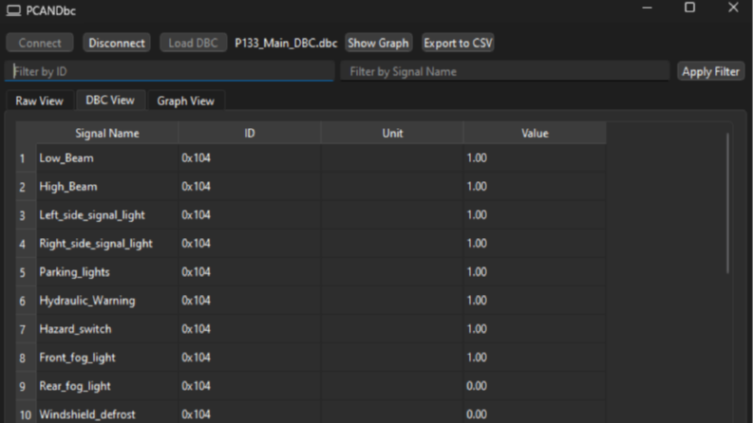753x423 pixels.
Task: Click the greyed-out Connect button
Action: coord(40,43)
